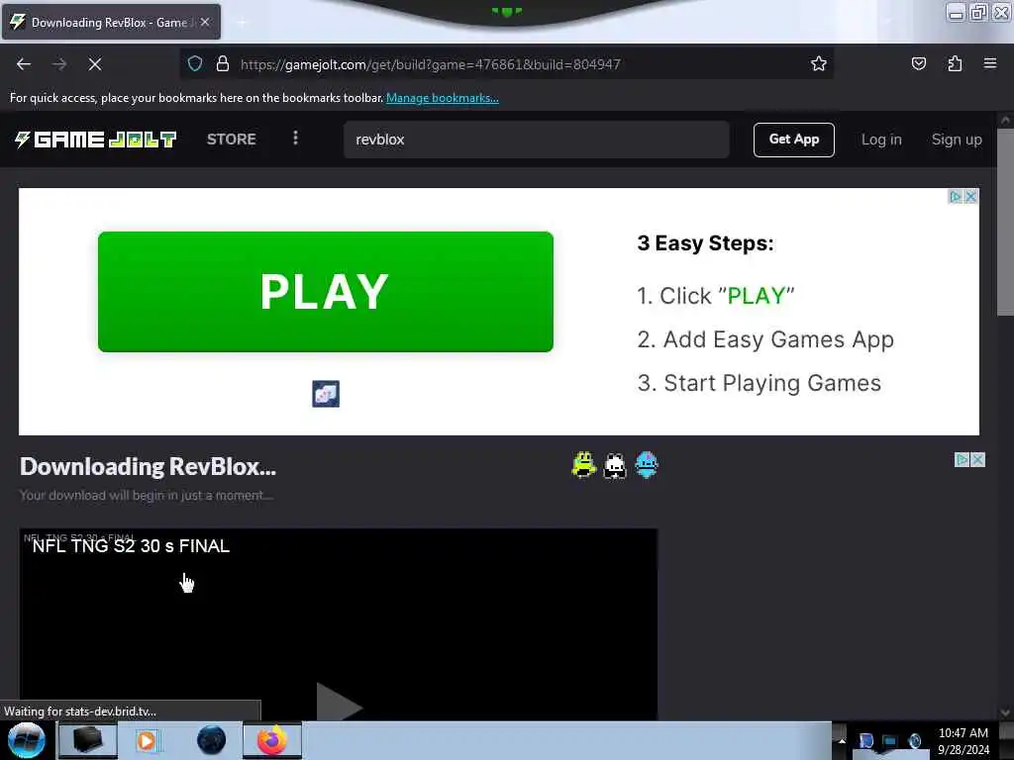Stop loading the page
The width and height of the screenshot is (1014, 760).
click(95, 64)
